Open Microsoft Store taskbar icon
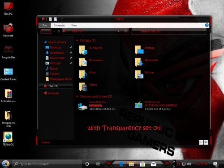 pyautogui.click(x=142, y=164)
